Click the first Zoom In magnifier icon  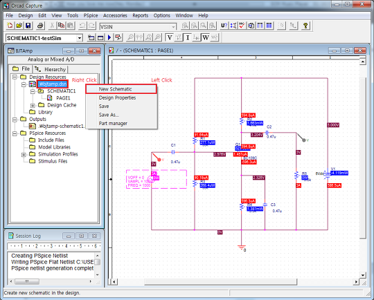coord(185,26)
